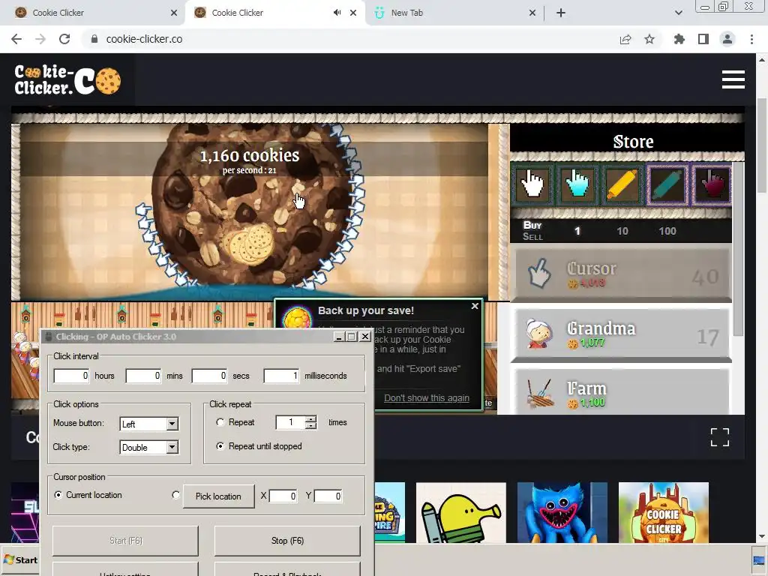The height and width of the screenshot is (576, 768).
Task: Buy a Farm building in the store
Action: pos(621,391)
